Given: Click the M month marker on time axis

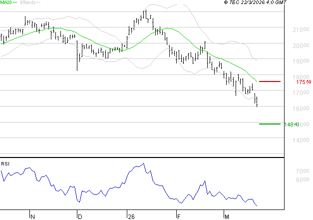Looking at the screenshot, I should click(227, 216).
